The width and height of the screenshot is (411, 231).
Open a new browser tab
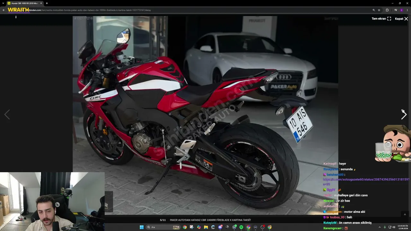click(x=47, y=3)
